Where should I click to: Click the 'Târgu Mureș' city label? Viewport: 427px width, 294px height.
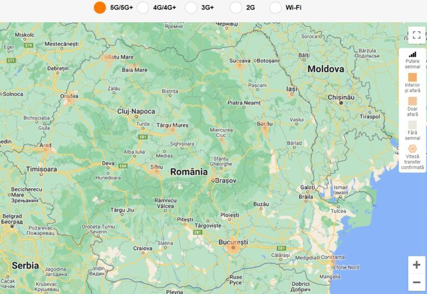pyautogui.click(x=172, y=125)
